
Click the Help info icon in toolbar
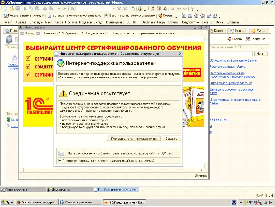(140, 9)
